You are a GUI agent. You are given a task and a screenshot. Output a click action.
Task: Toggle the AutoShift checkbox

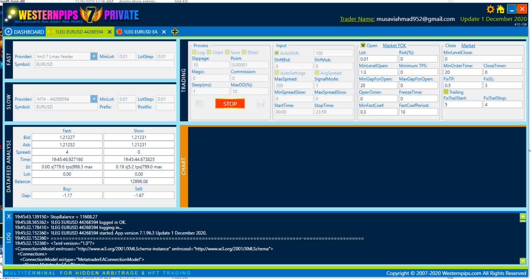pos(277,53)
